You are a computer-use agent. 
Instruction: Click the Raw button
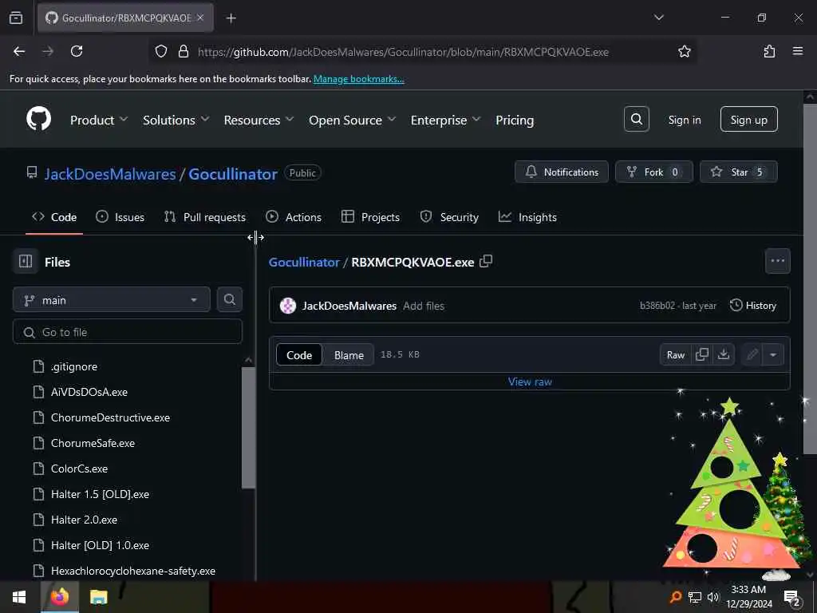pyautogui.click(x=675, y=355)
